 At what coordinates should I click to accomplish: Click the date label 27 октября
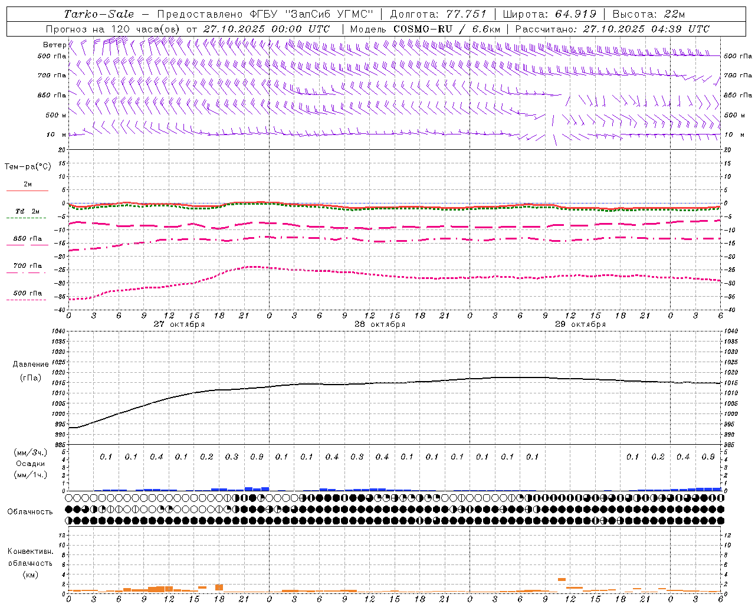pos(179,324)
